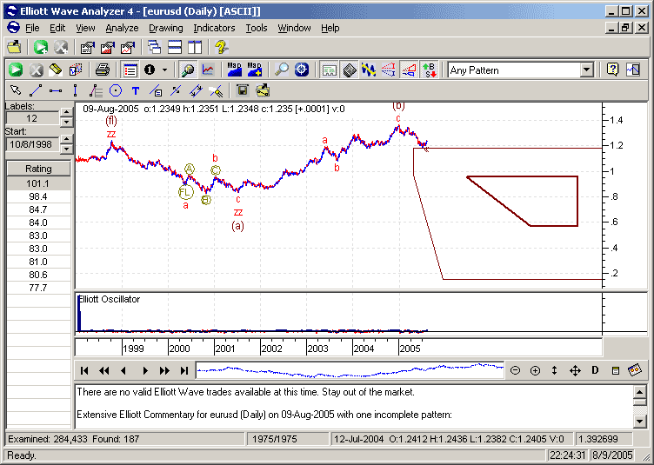
Task: Toggle the flashlight inspect button
Action: 188,70
